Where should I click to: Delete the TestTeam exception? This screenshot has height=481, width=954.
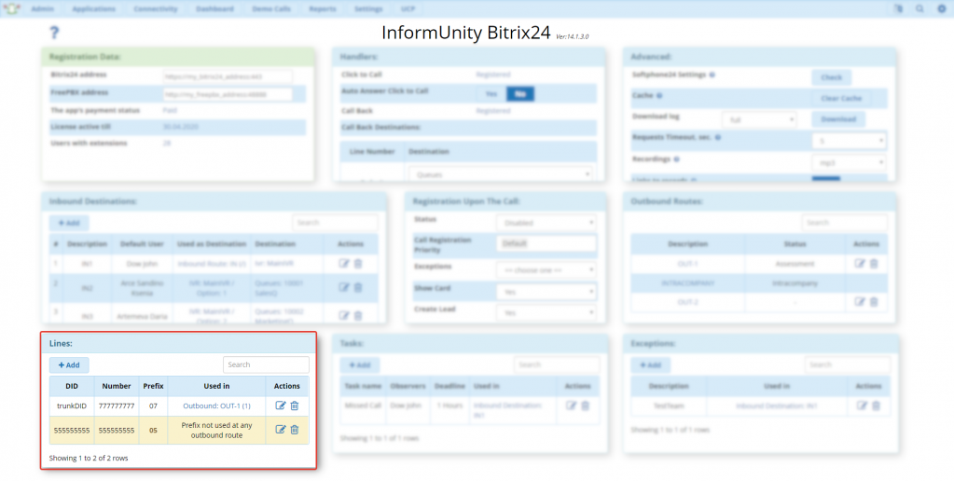(x=876, y=405)
